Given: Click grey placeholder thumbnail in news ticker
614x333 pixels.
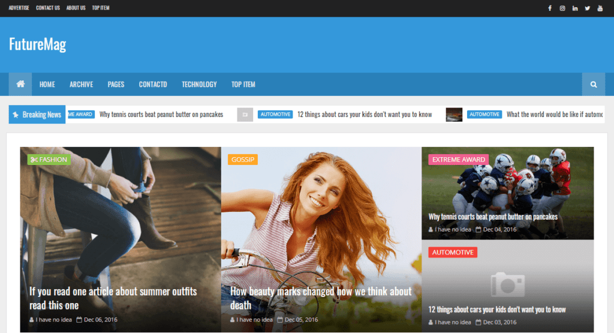Looking at the screenshot, I should [245, 115].
